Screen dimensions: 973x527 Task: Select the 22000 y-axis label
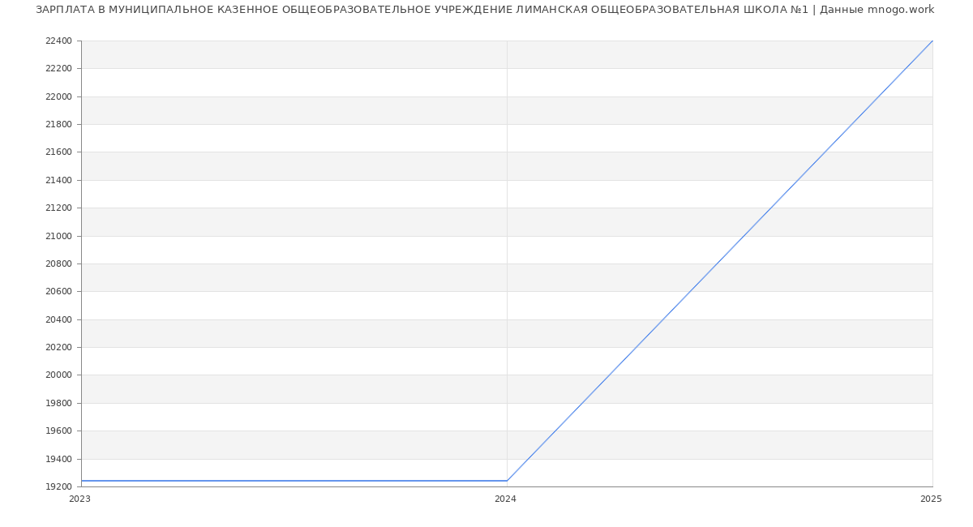click(x=58, y=96)
